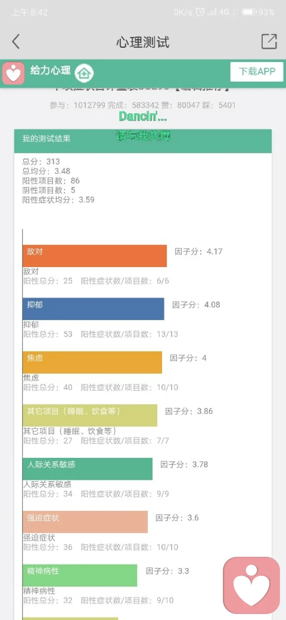This screenshot has height=620, width=286.
Task: Tap the back arrow in header
Action: (15, 42)
